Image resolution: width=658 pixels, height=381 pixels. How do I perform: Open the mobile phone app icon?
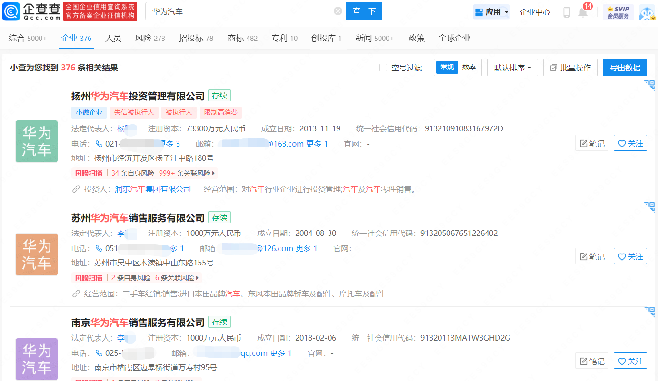(x=567, y=12)
